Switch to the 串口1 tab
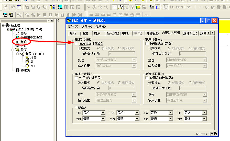Viewport: 230px width, 141px height. coord(126,33)
